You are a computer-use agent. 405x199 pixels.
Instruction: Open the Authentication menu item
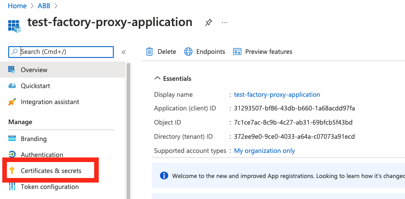63,154
